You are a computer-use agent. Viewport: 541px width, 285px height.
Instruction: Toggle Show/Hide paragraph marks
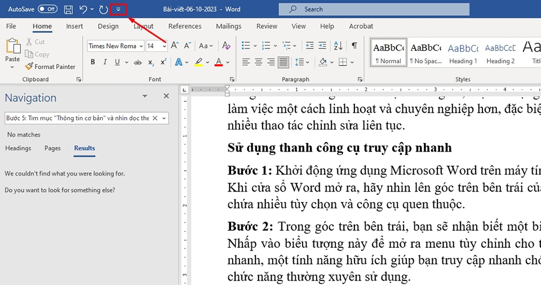coord(354,46)
